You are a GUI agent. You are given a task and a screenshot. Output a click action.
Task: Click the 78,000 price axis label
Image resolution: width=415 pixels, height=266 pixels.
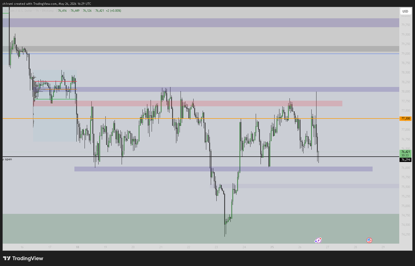click(x=405, y=91)
